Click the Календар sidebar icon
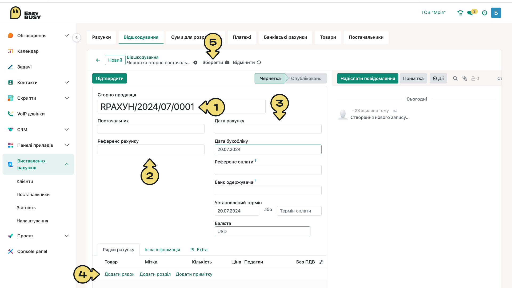This screenshot has height=288, width=512. pyautogui.click(x=10, y=51)
